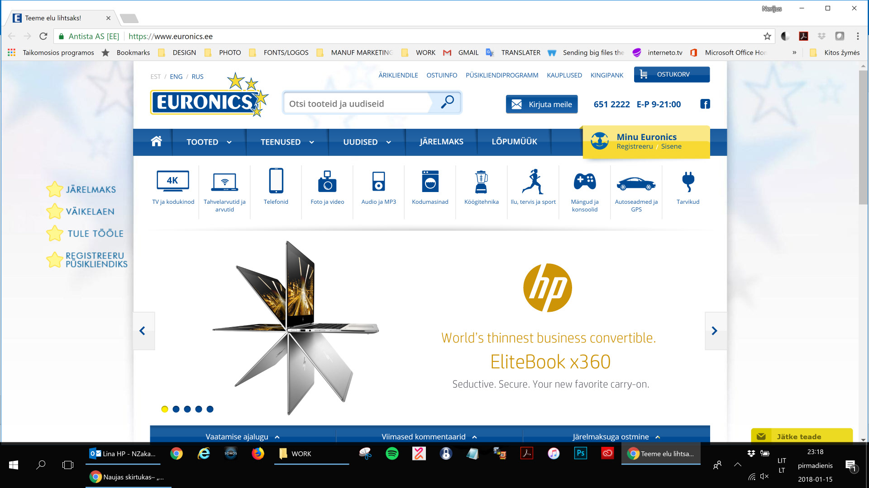Open Foto ja video category
This screenshot has height=488, width=869.
(x=327, y=188)
